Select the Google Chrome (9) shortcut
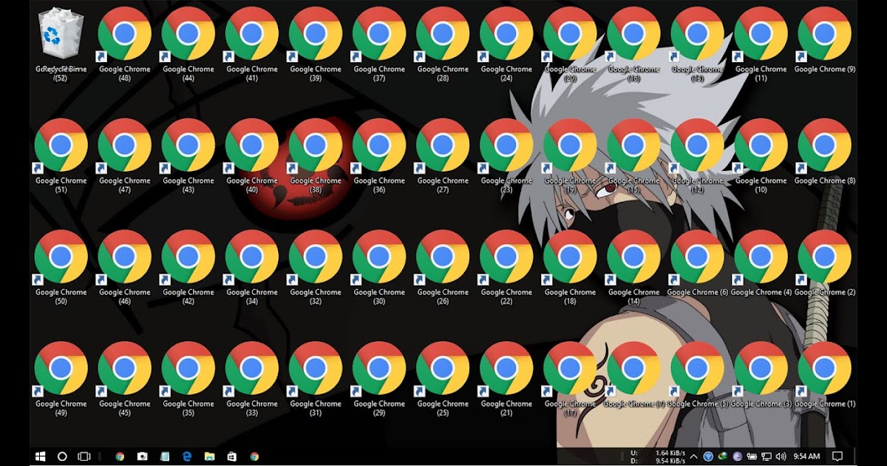This screenshot has height=466, width=887. (x=824, y=41)
